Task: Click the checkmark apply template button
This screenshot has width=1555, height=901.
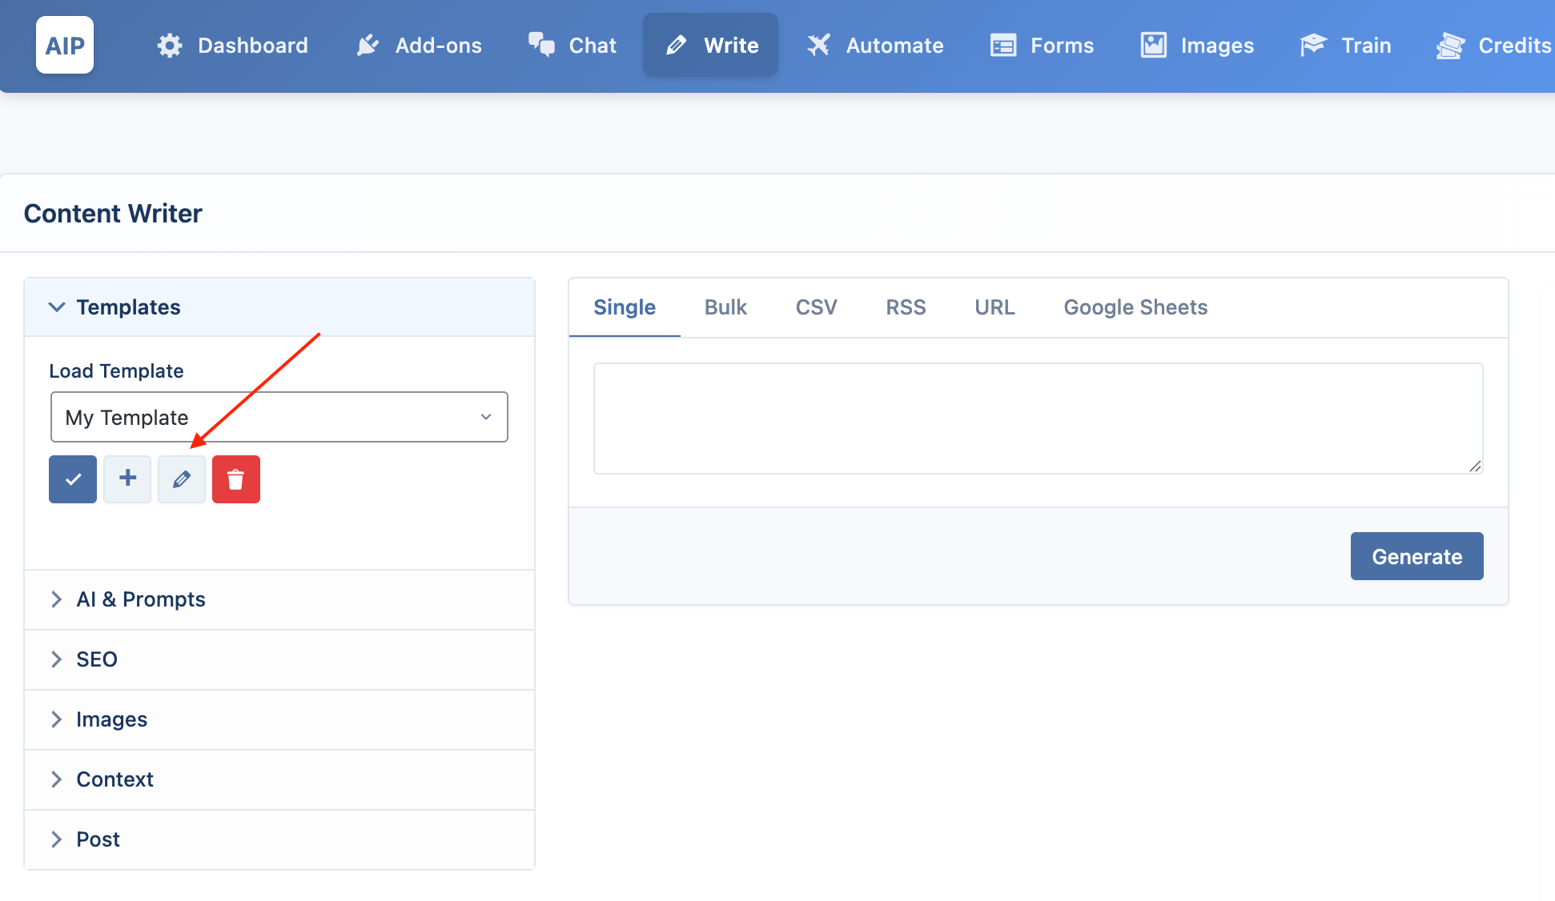Action: 73,479
